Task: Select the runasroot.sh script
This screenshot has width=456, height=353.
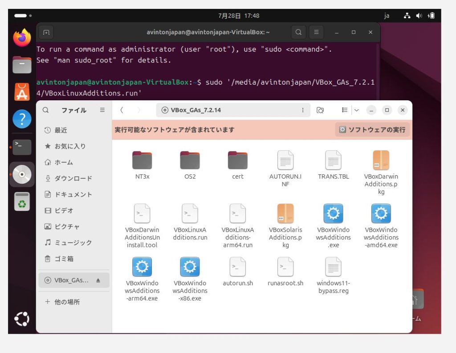Action: coord(285,271)
